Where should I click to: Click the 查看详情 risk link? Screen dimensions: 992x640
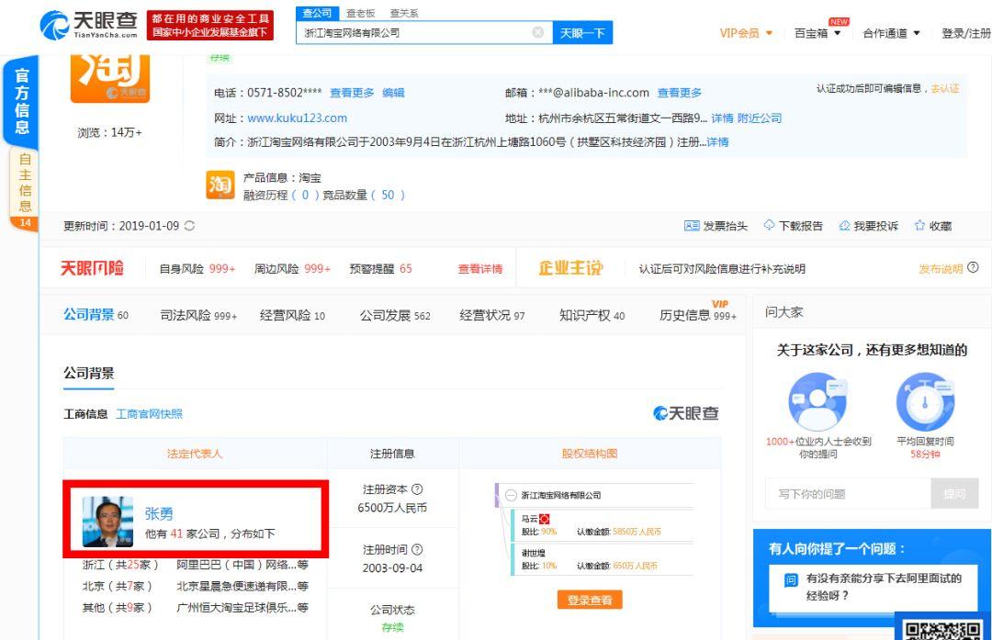tap(480, 269)
